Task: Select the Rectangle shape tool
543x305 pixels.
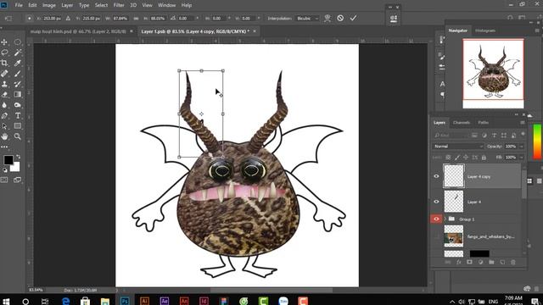Action: 17,126
